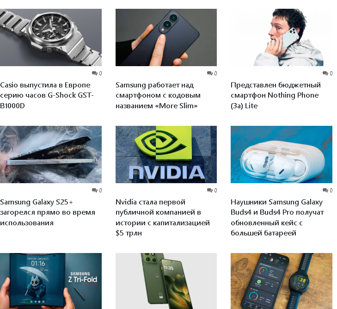
Task: Click the dark blue Samsung phone thumbnail
Action: pos(166,37)
